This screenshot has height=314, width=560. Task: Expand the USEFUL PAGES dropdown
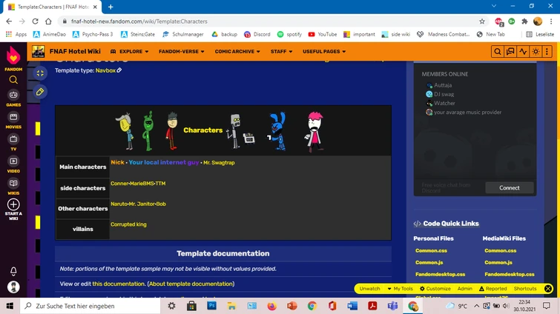[x=324, y=51]
